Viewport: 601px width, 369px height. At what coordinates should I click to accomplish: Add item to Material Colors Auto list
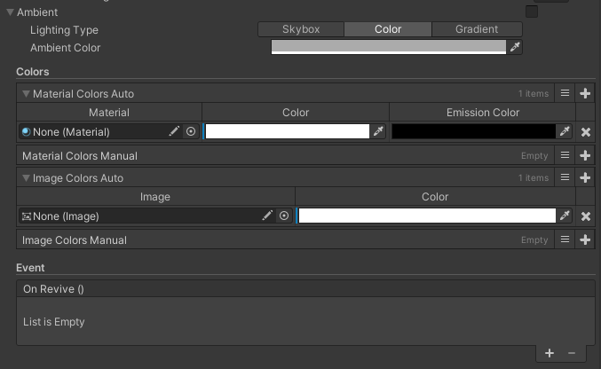coord(585,93)
